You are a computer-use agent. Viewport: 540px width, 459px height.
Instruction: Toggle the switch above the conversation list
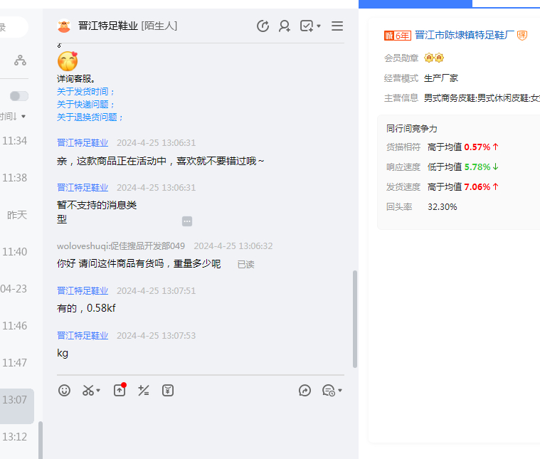[x=19, y=96]
